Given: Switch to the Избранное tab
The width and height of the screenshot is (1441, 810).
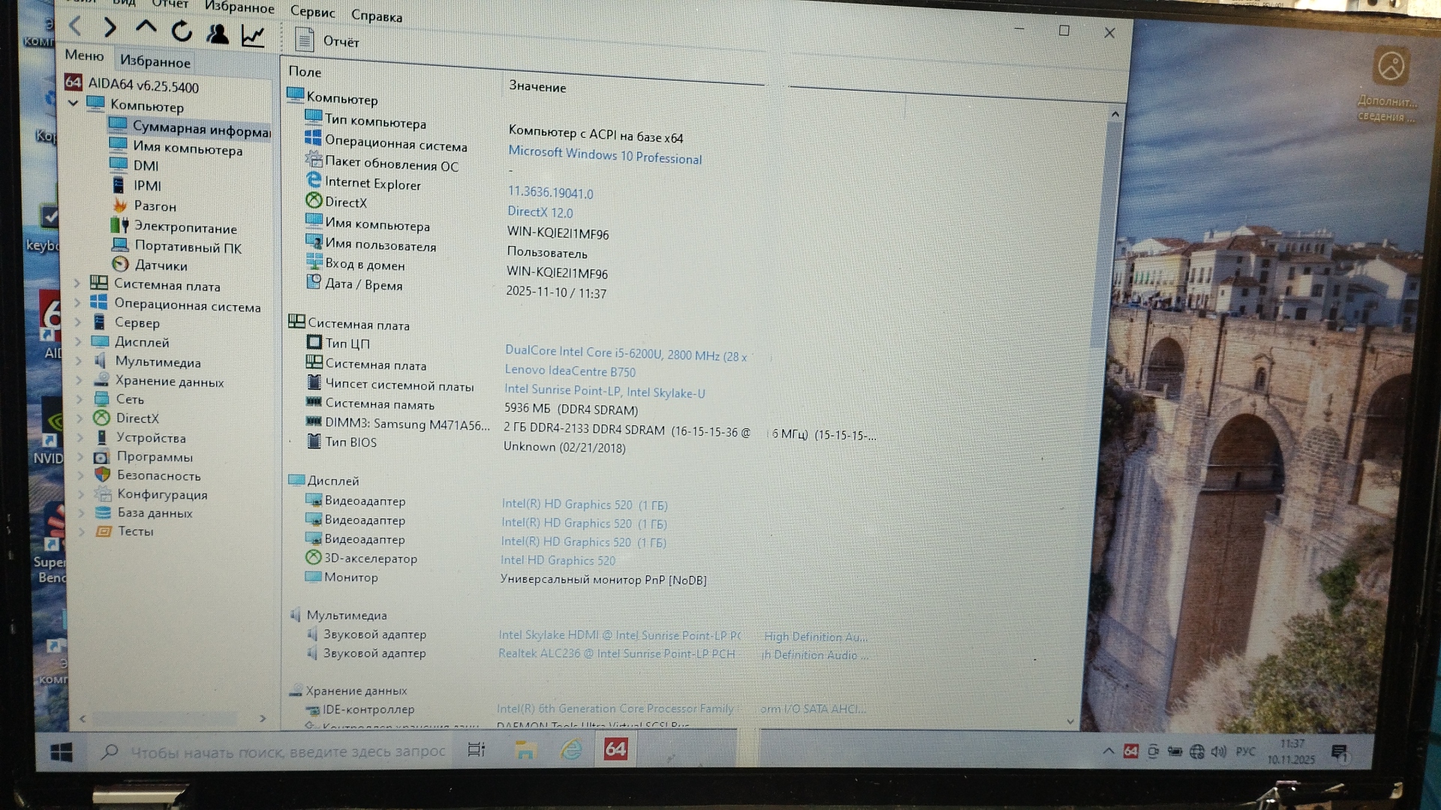Looking at the screenshot, I should coord(155,61).
